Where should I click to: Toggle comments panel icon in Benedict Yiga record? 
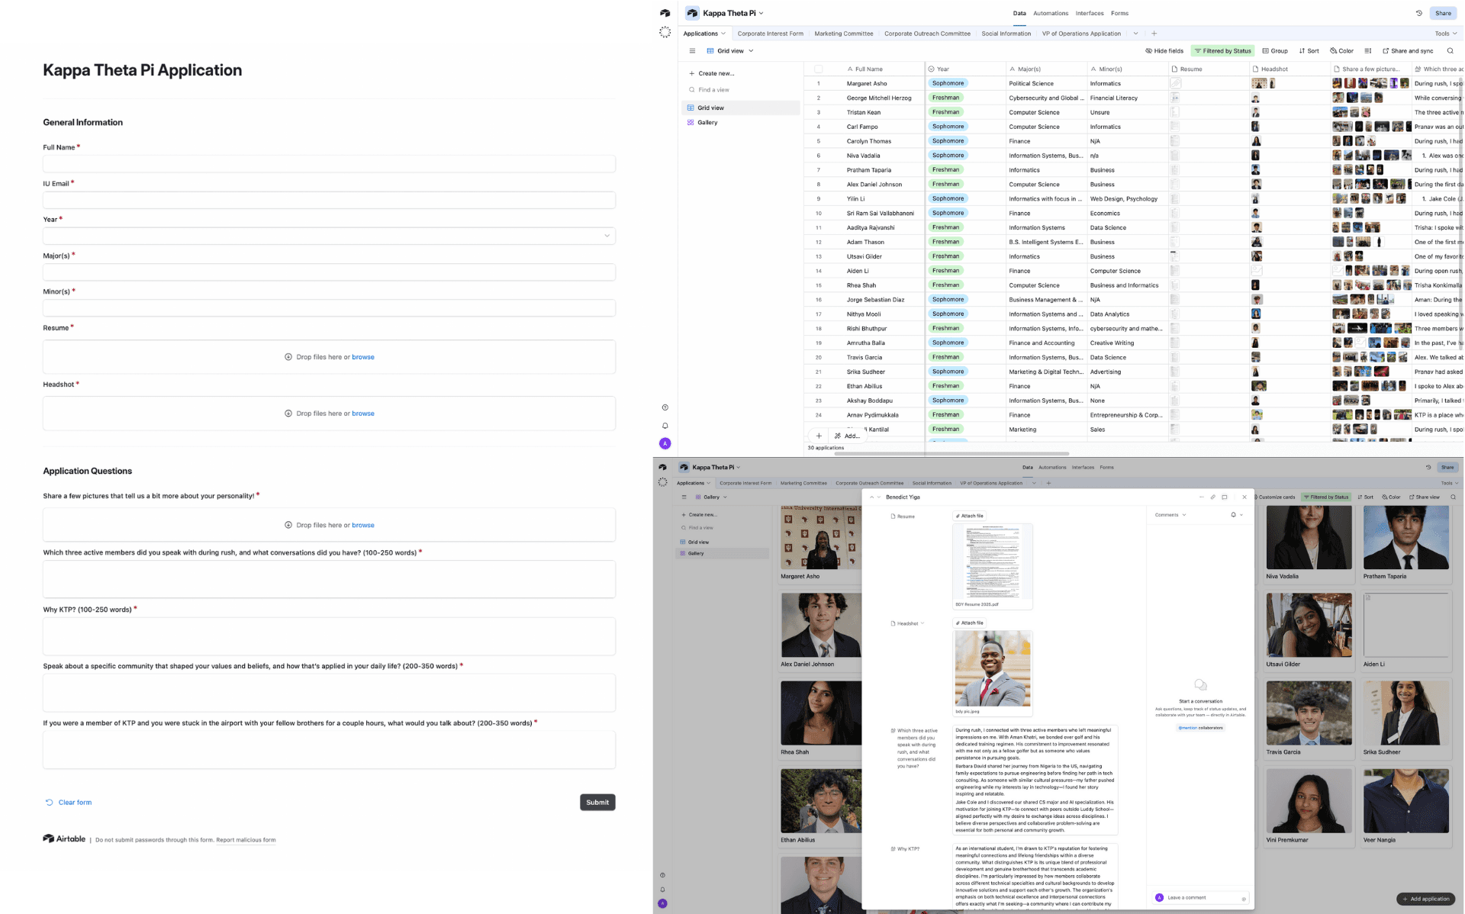coord(1225,497)
